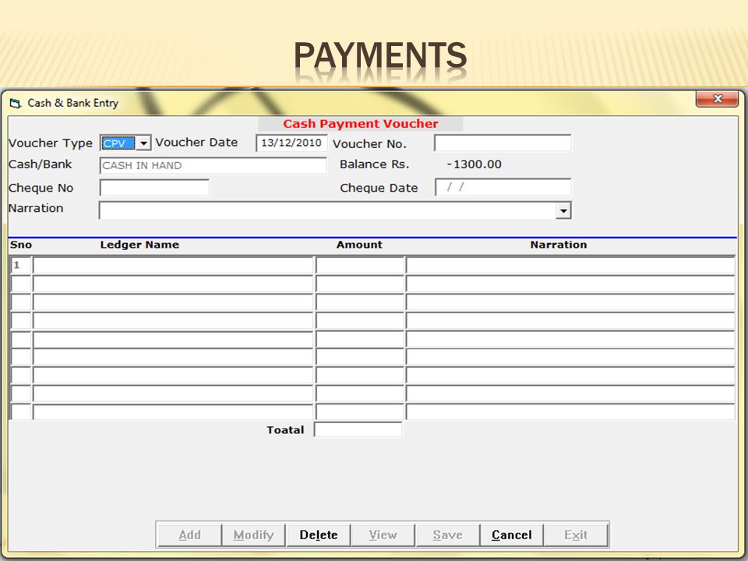Click the balance value -1300.00

(475, 164)
